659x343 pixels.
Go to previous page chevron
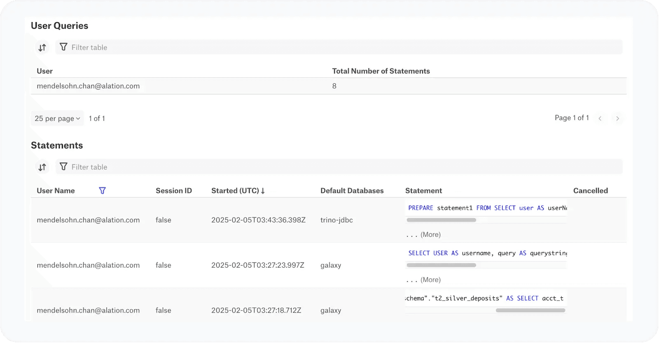pyautogui.click(x=600, y=118)
